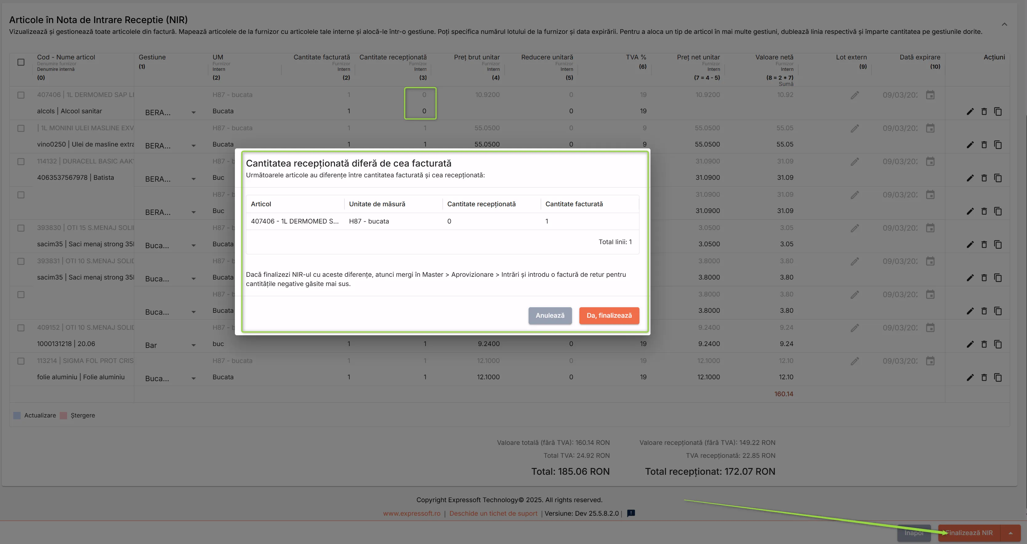Check the 393831 OTI 10 S.MENAJ row checkbox
The width and height of the screenshot is (1027, 544).
click(x=21, y=261)
